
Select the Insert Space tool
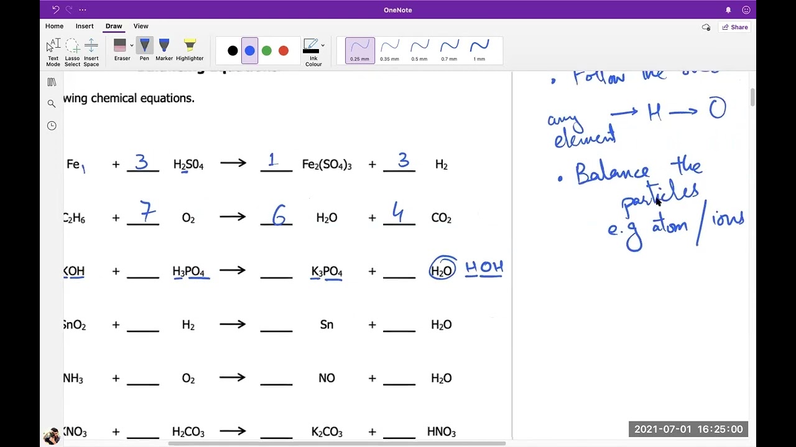point(91,52)
